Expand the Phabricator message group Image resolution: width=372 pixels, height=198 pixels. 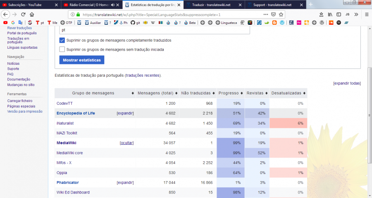(x=125, y=182)
